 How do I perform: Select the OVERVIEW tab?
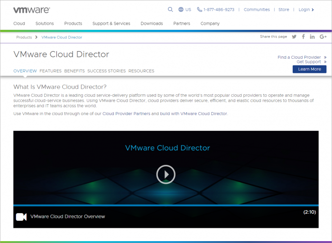coord(25,71)
